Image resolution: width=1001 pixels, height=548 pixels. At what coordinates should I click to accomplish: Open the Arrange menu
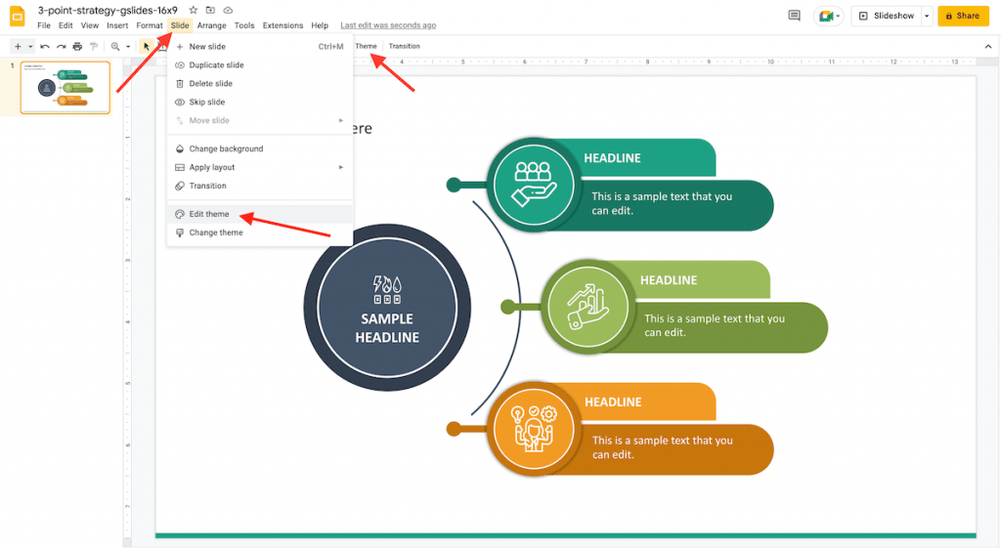click(x=211, y=25)
